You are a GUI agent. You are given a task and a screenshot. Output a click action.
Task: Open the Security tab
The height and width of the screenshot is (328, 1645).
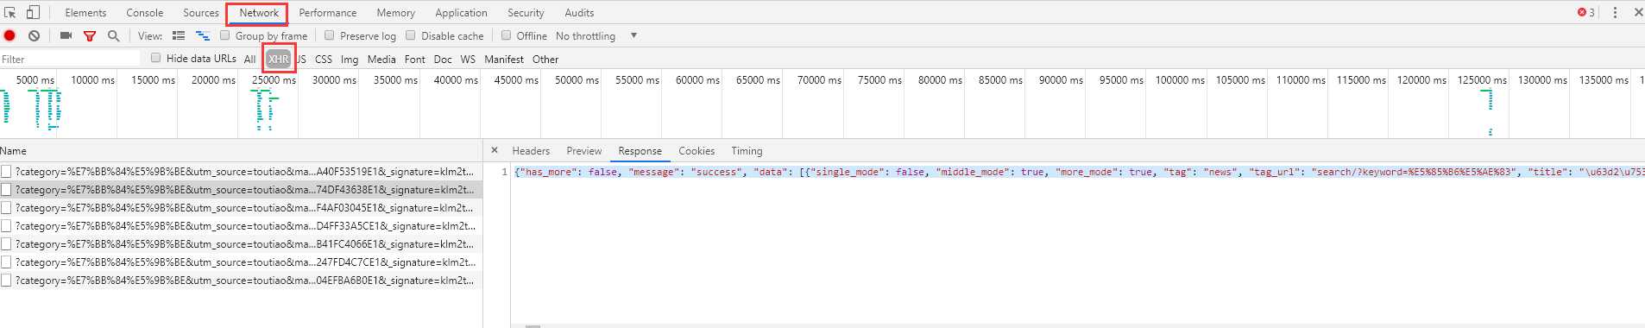tap(526, 13)
